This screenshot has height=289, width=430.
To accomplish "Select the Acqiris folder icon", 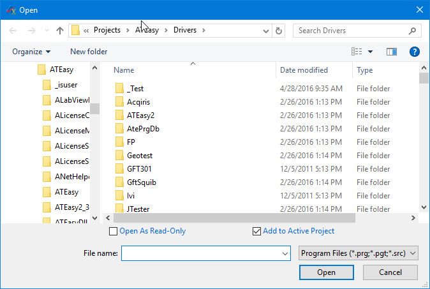I will pyautogui.click(x=119, y=101).
